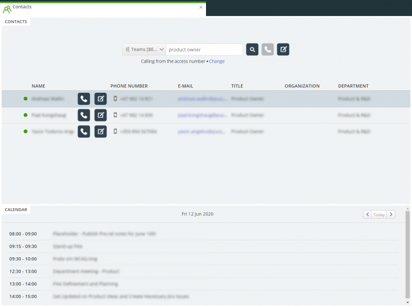Click the 'product owner' search field
This screenshot has height=307, width=412.
(x=204, y=50)
